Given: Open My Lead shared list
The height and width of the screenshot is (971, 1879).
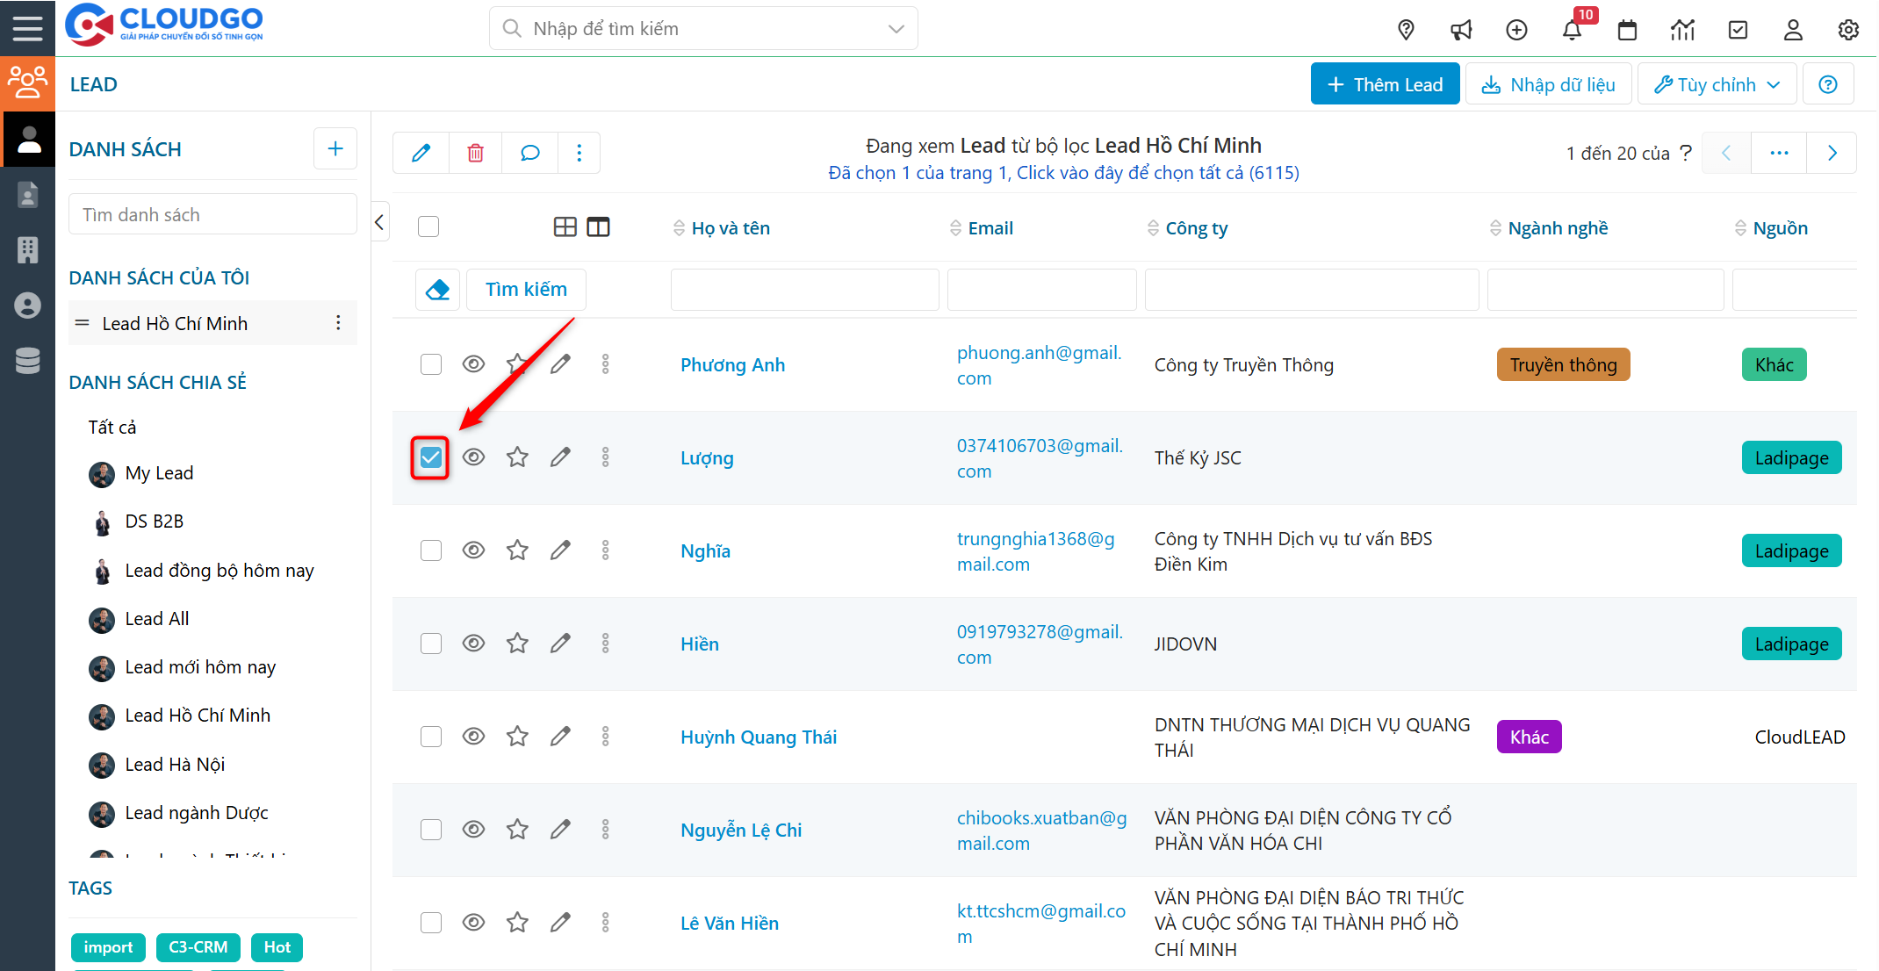Looking at the screenshot, I should pos(159,473).
